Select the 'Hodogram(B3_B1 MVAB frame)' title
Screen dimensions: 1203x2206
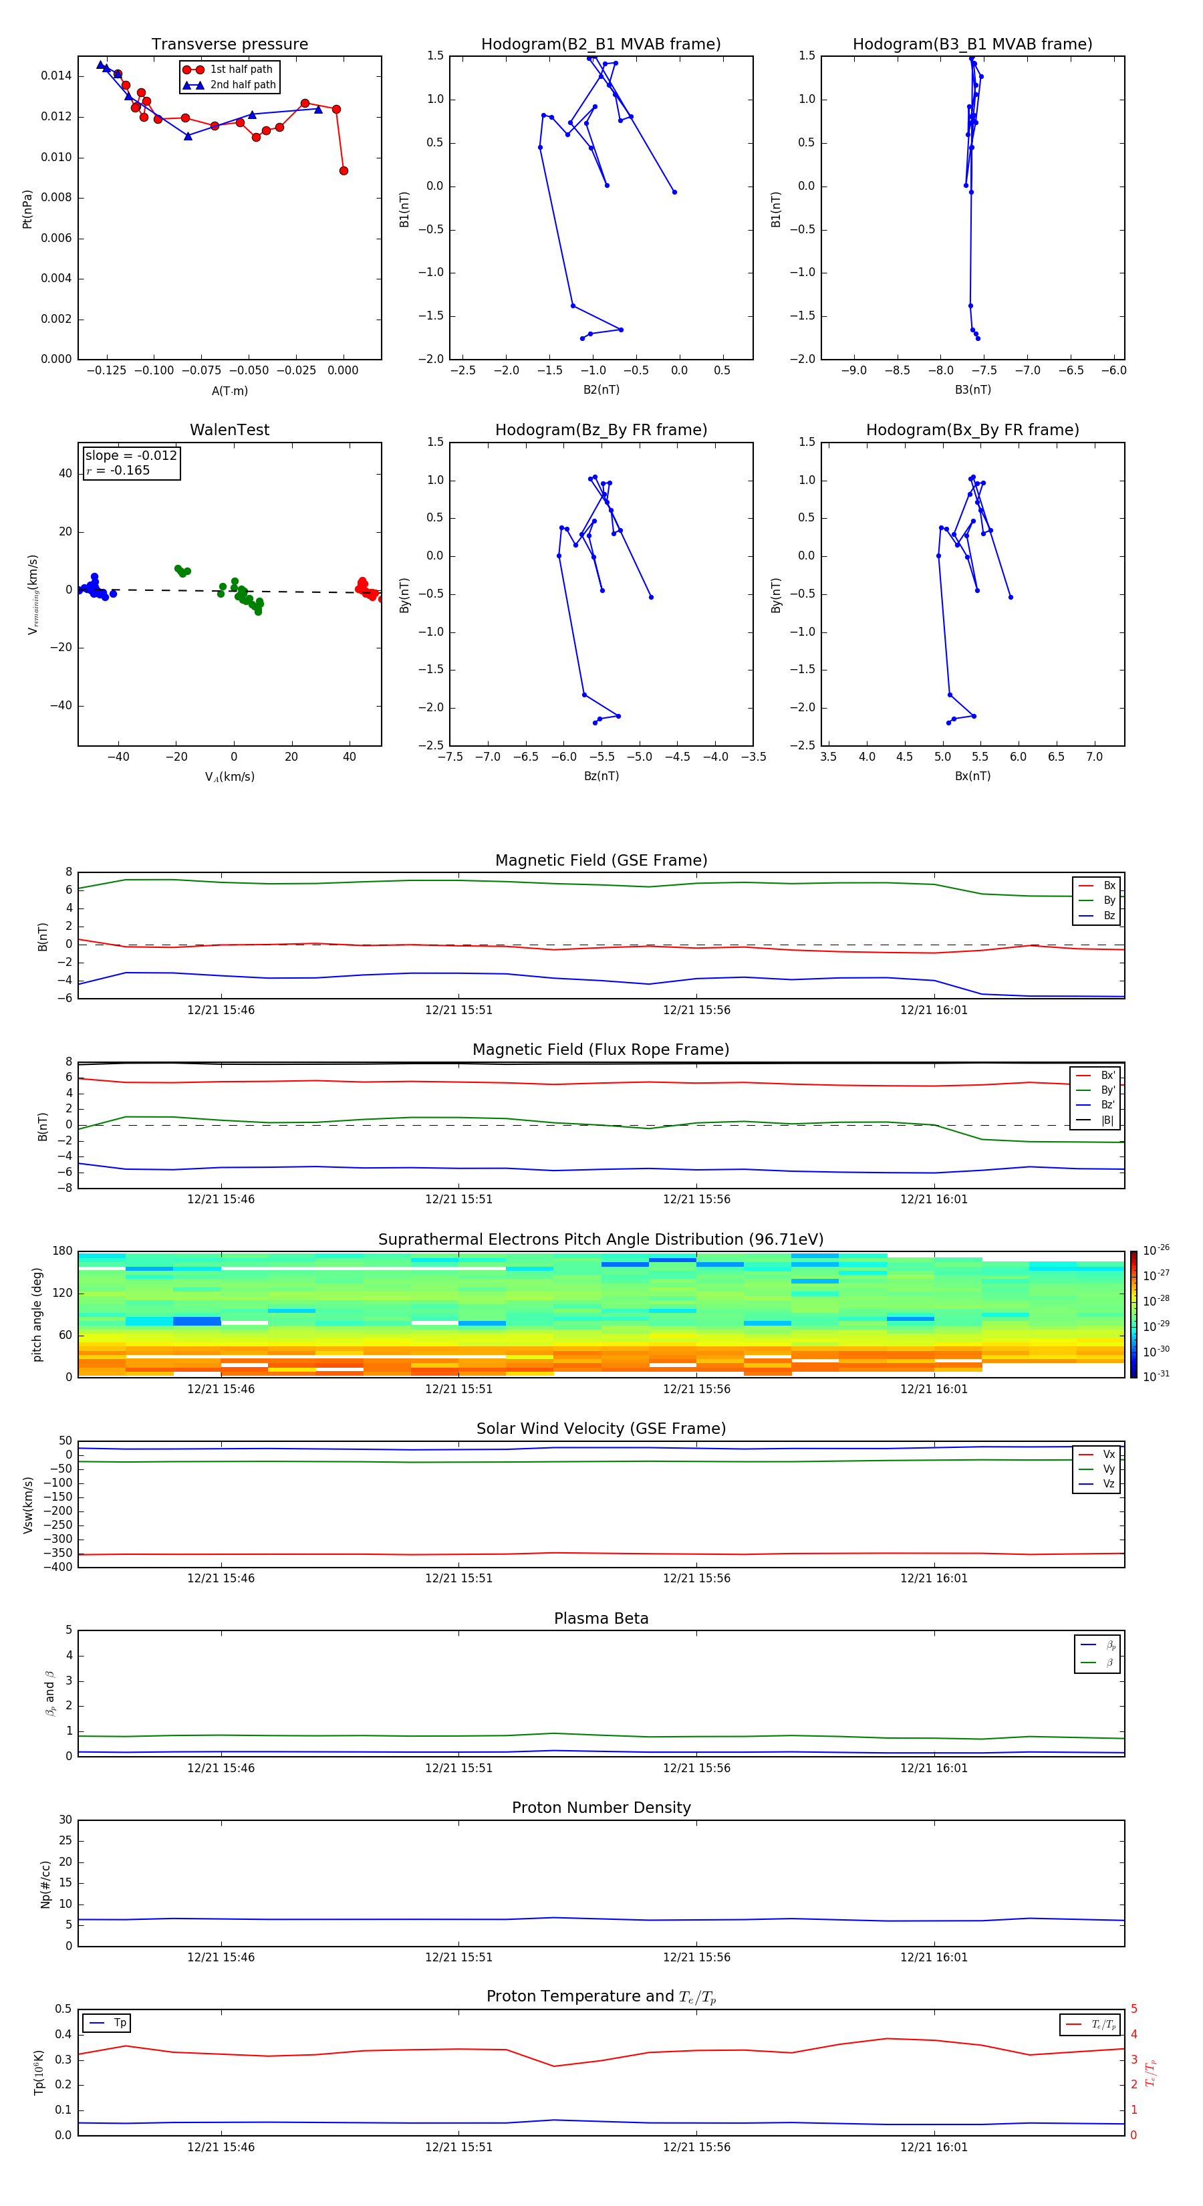click(x=972, y=45)
